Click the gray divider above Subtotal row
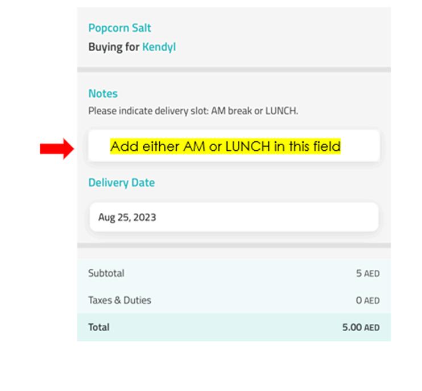The image size is (422, 391). [x=234, y=245]
